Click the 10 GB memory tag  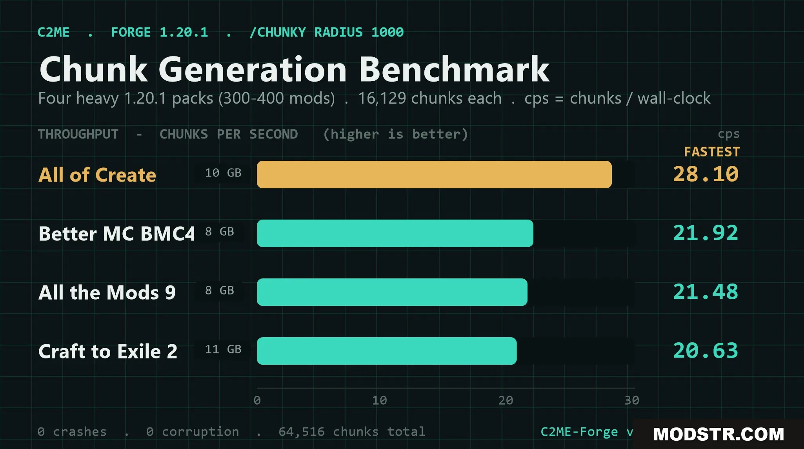223,173
